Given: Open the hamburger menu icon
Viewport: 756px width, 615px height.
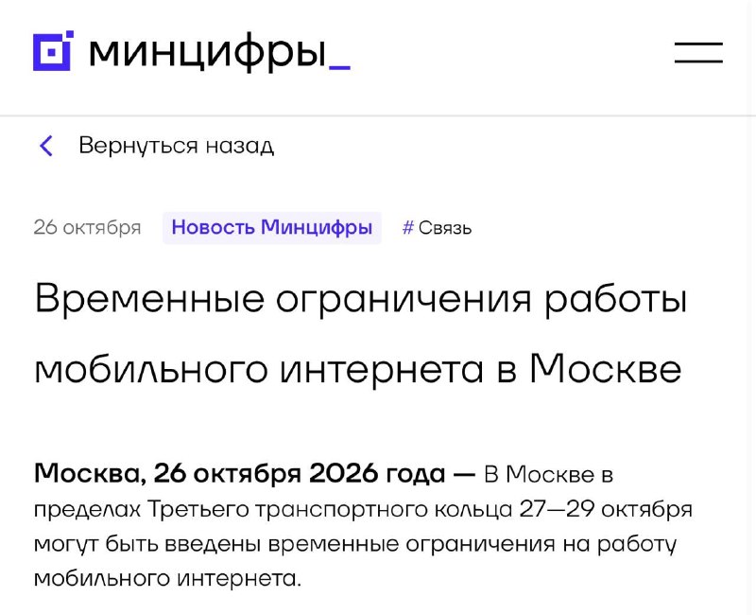Looking at the screenshot, I should 698,53.
